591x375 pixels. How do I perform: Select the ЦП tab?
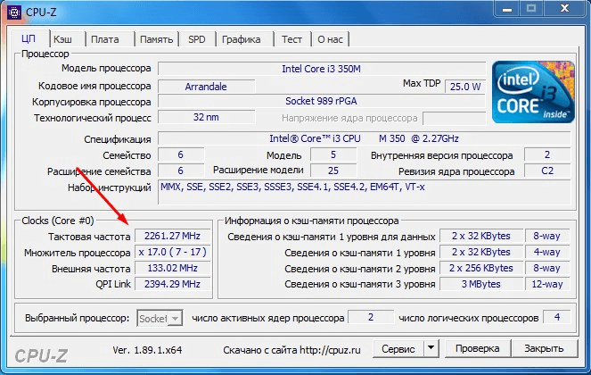pyautogui.click(x=29, y=38)
